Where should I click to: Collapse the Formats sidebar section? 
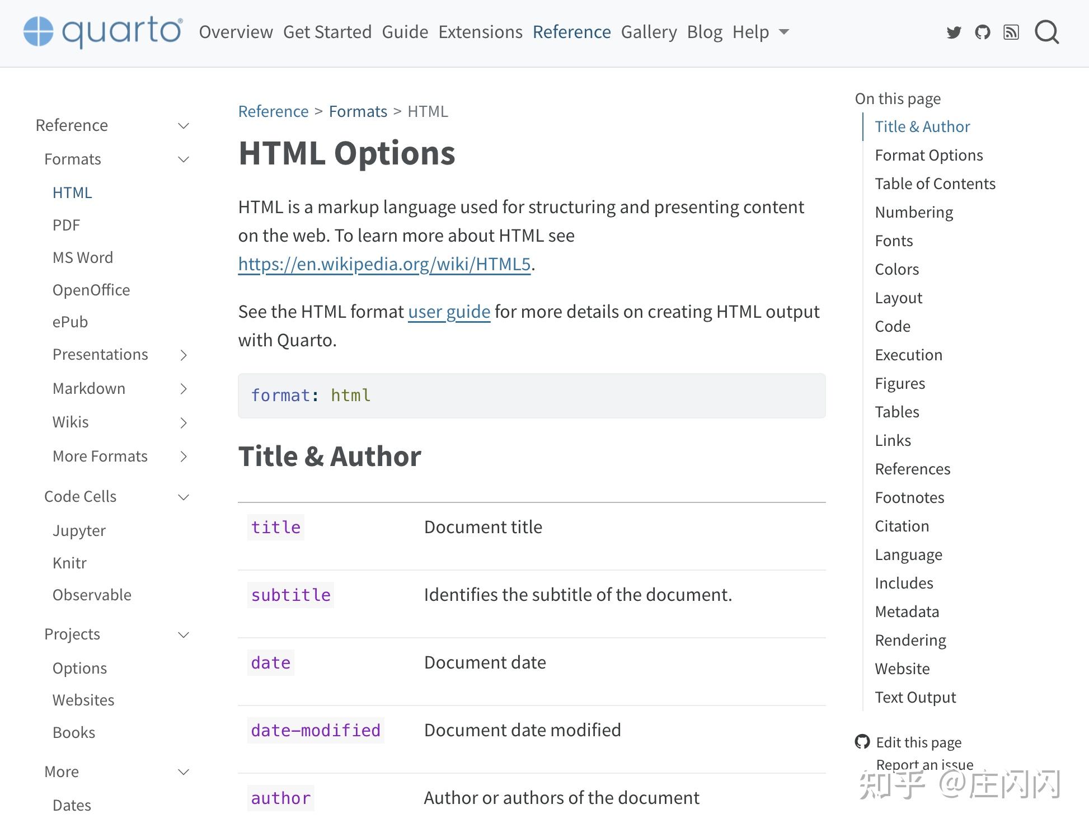184,159
